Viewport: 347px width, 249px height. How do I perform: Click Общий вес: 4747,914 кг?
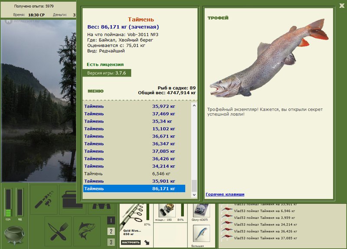click(x=167, y=93)
